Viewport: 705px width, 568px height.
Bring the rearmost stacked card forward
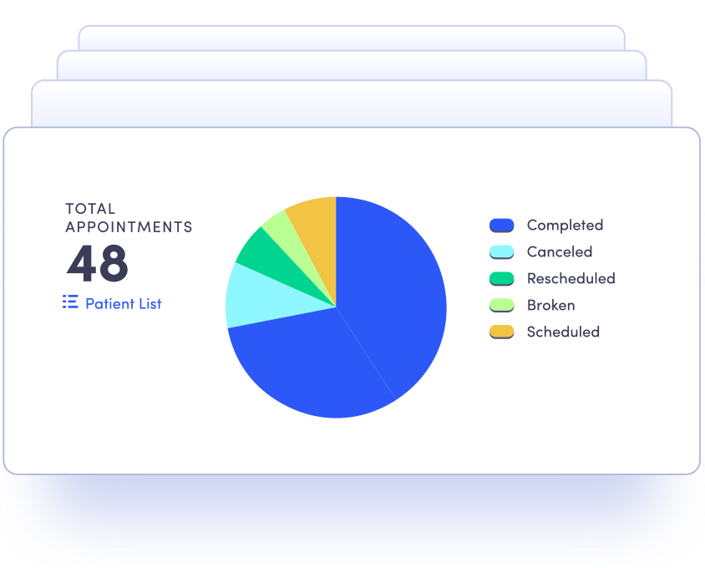[x=351, y=36]
